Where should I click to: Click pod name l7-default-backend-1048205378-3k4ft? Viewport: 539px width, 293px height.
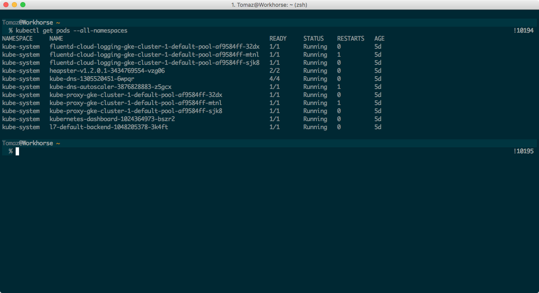click(x=109, y=127)
